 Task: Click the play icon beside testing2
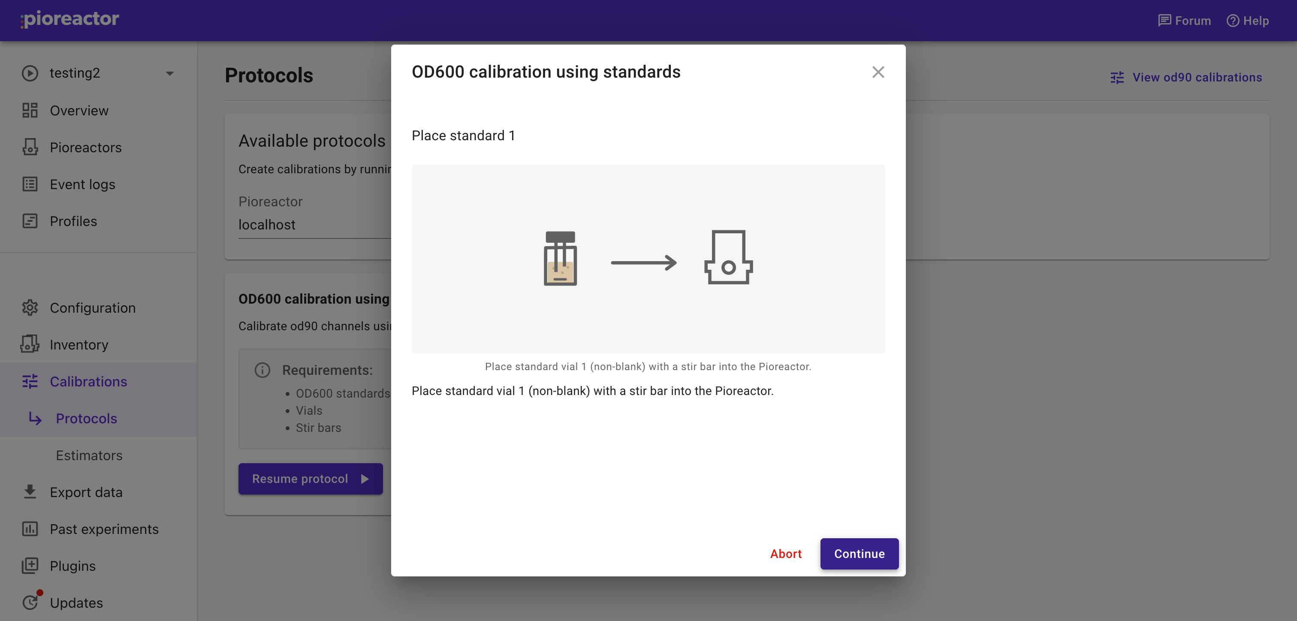pyautogui.click(x=30, y=73)
